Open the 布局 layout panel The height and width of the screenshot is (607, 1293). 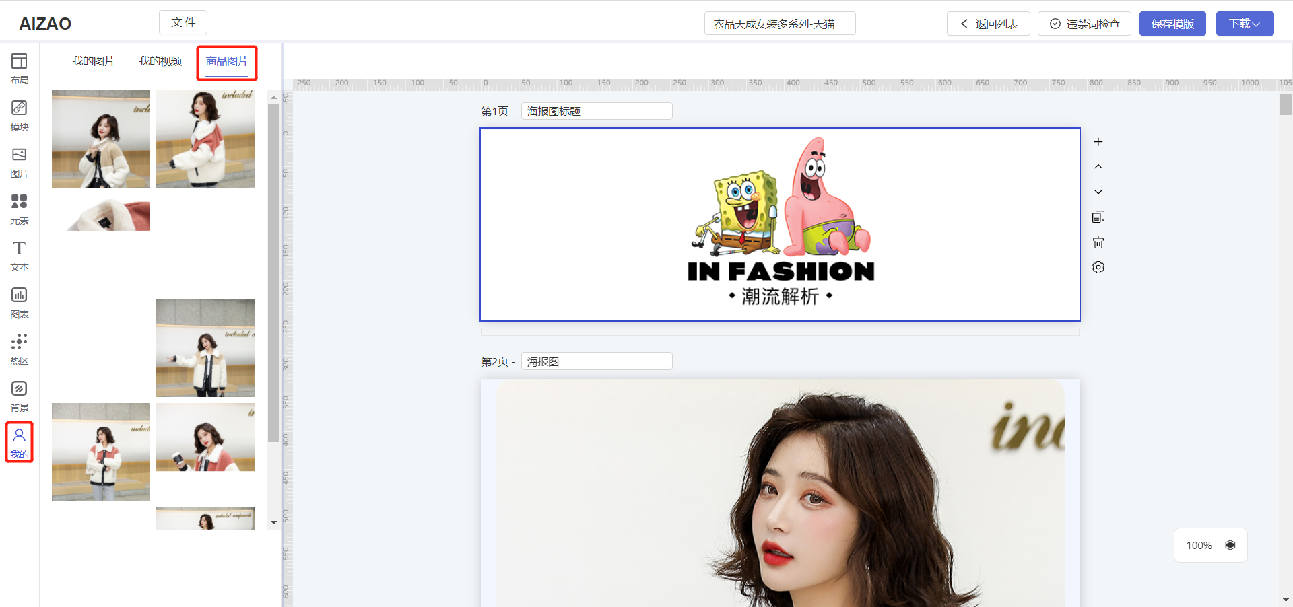tap(20, 69)
